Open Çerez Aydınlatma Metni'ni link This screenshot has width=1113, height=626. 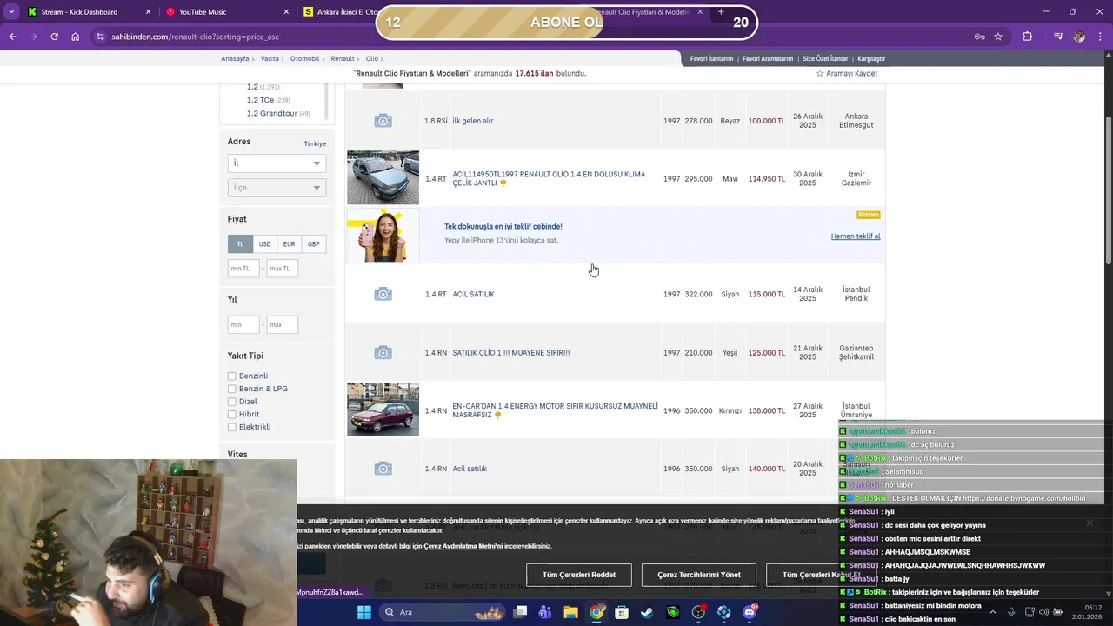click(463, 546)
